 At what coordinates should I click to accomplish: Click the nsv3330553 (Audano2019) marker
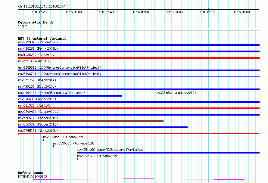pyautogui.click(x=54, y=146)
